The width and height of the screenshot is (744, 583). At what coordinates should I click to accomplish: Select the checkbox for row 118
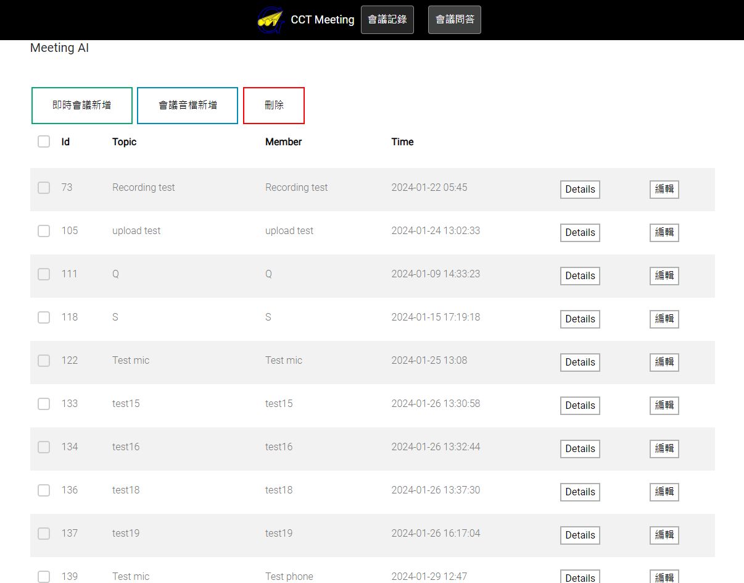click(x=44, y=317)
